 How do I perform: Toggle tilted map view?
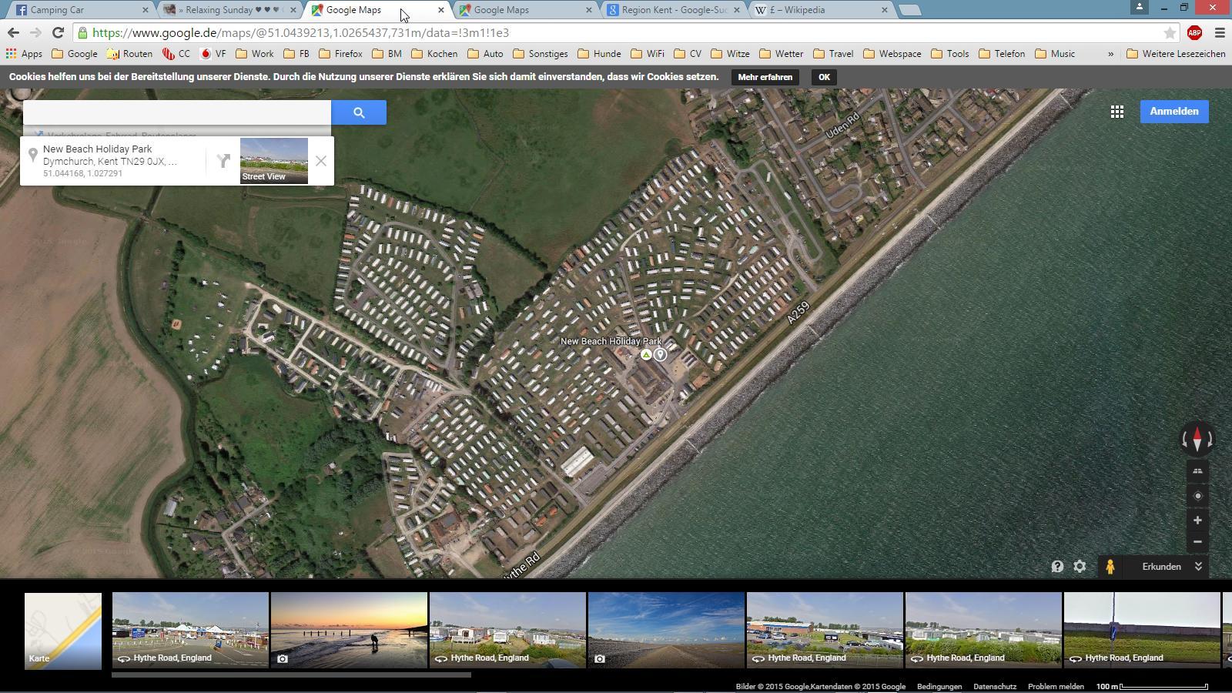pos(1197,471)
